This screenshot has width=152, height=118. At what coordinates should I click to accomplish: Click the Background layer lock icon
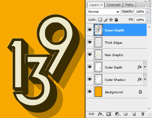(140, 92)
